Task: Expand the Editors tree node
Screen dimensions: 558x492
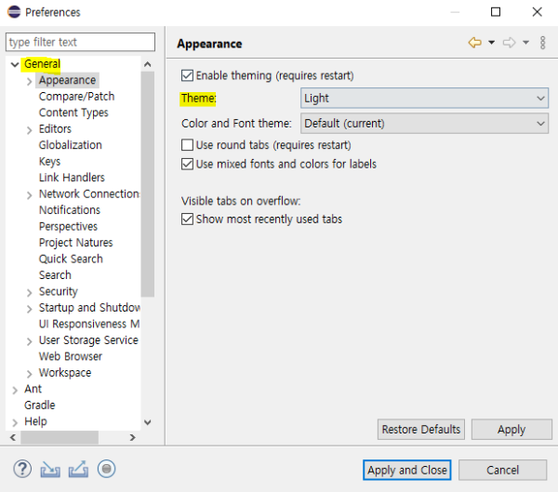Action: click(29, 130)
